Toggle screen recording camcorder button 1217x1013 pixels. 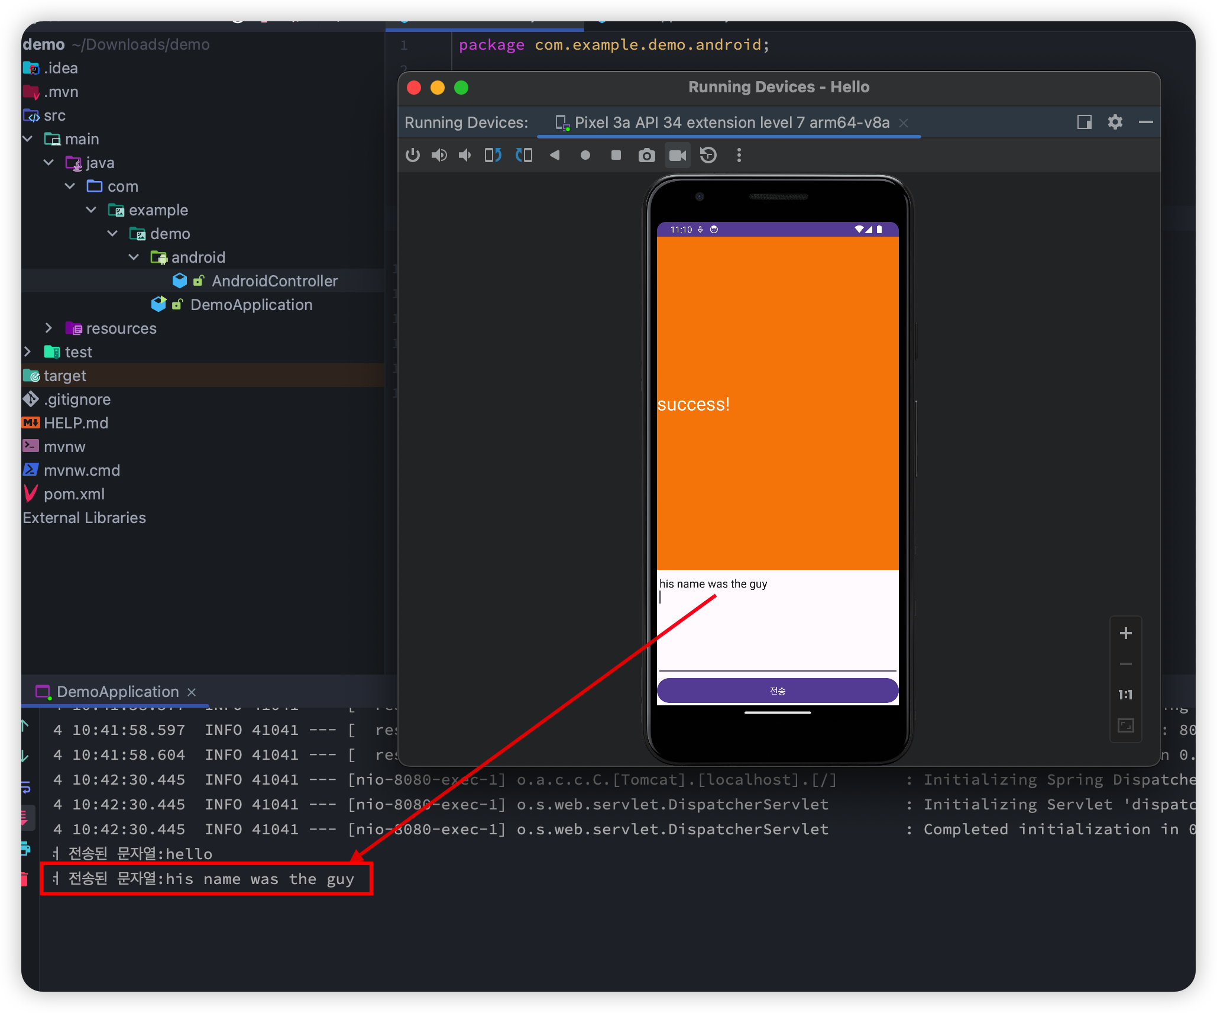(x=677, y=155)
